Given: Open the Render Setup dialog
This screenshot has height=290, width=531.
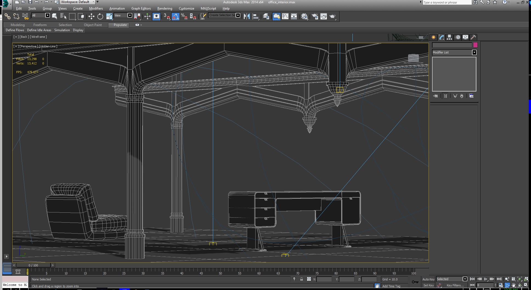Looking at the screenshot, I should pos(315,16).
